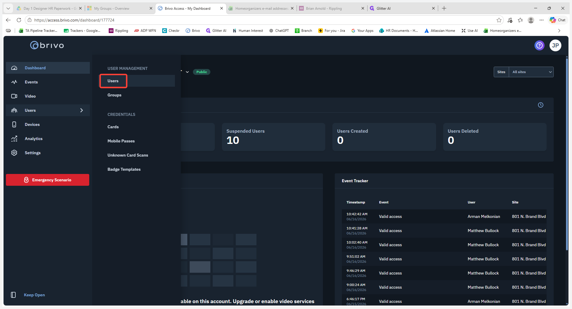
Task: Click the browser back arrow
Action: pos(8,20)
